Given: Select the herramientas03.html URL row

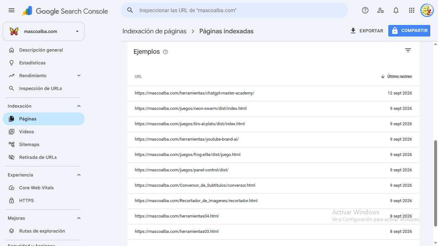Looking at the screenshot, I should pyautogui.click(x=274, y=232).
